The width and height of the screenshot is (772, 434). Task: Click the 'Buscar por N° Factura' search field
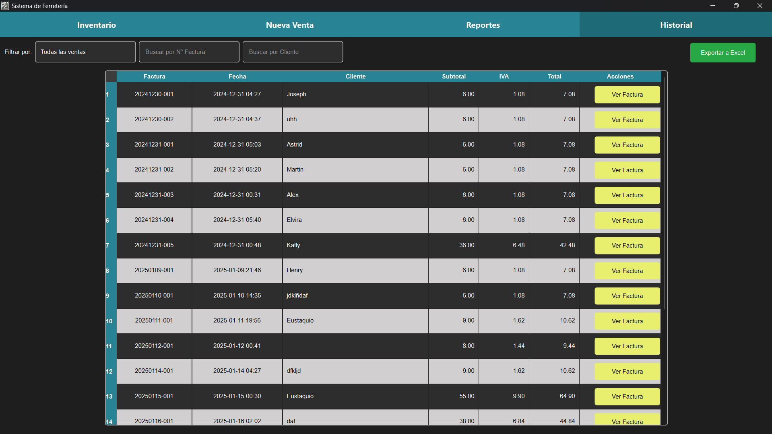(x=189, y=52)
